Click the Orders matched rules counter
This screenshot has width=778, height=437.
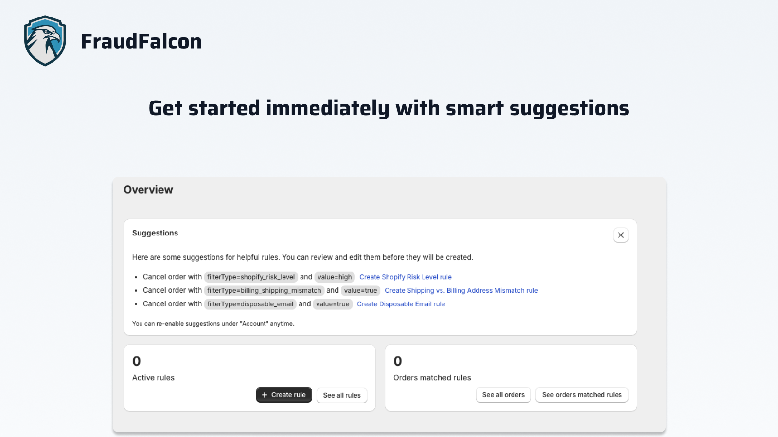pyautogui.click(x=397, y=361)
